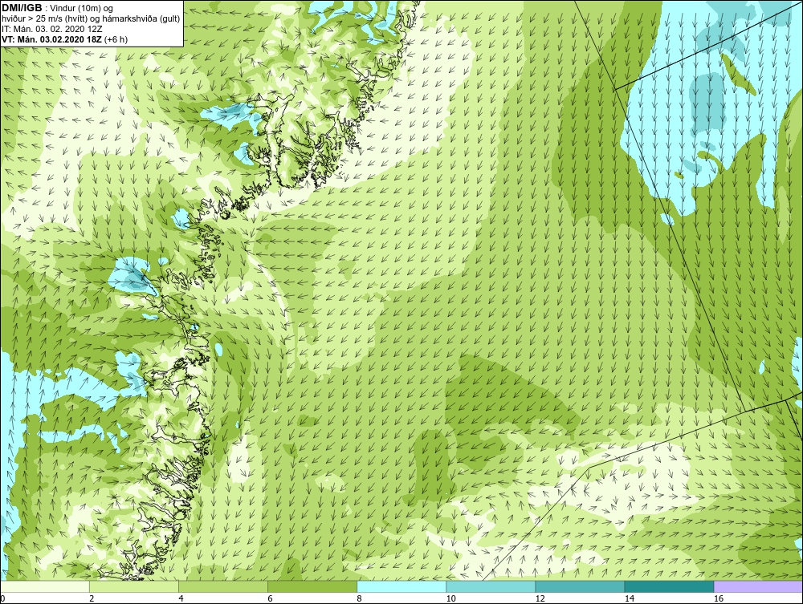Click the 8–10 m/s light cyan legend swatch

[401, 586]
